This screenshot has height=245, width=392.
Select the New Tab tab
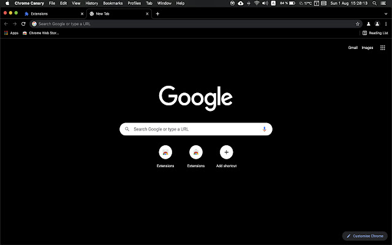(x=119, y=13)
